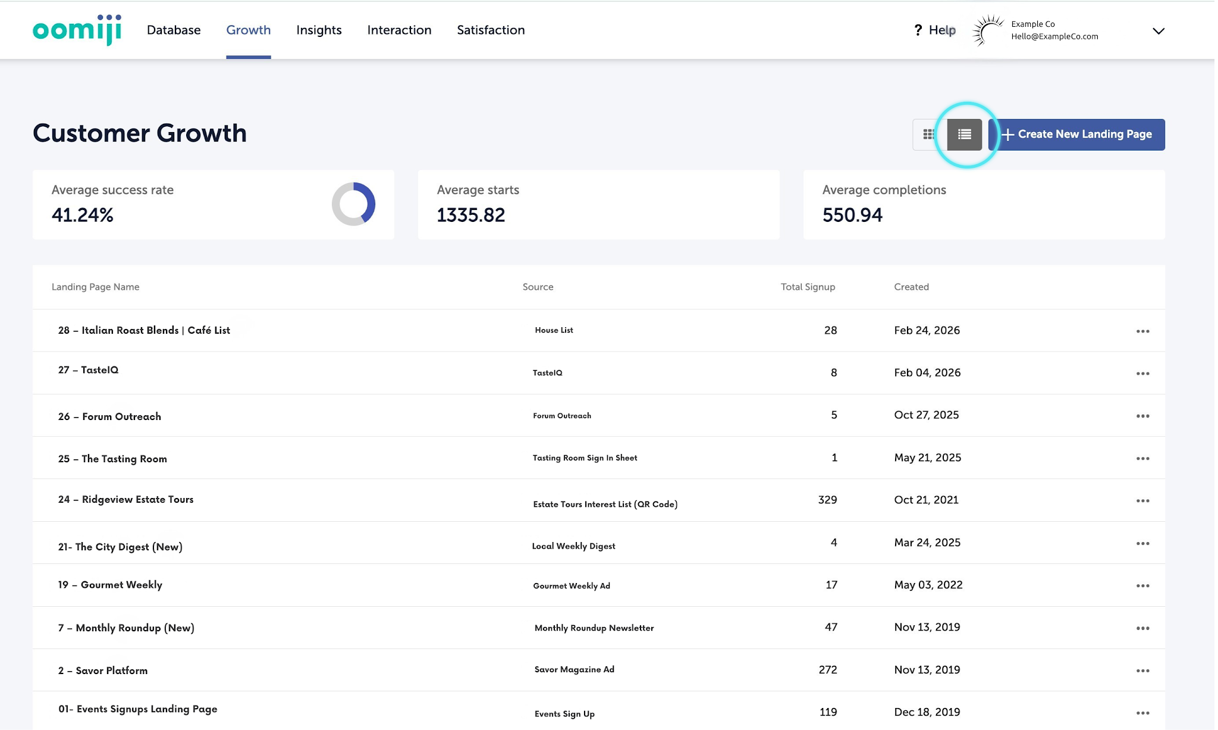
Task: Open the Satisfaction menu item
Action: [491, 30]
